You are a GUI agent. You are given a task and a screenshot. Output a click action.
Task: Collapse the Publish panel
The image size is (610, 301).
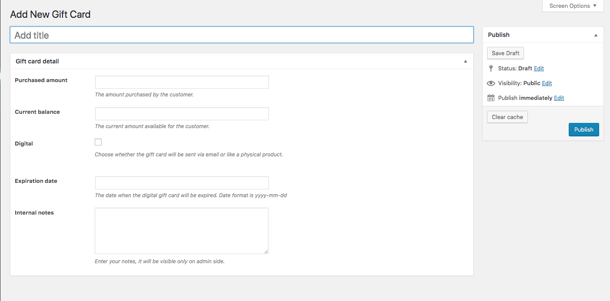click(x=596, y=35)
